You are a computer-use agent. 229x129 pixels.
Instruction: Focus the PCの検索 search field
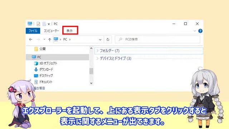coord(157,39)
